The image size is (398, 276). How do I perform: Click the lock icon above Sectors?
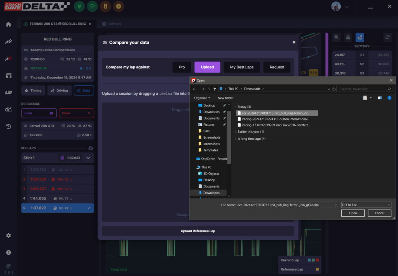pos(348,38)
